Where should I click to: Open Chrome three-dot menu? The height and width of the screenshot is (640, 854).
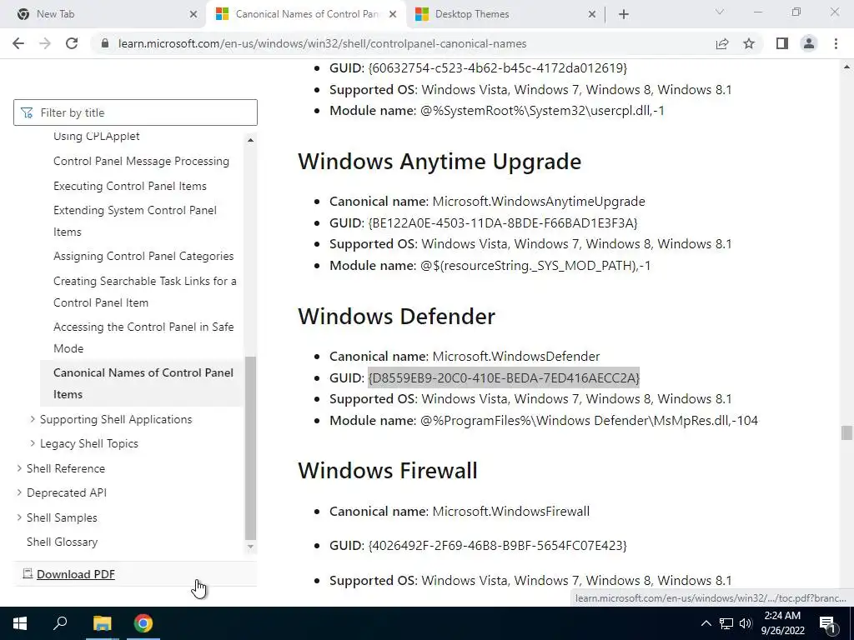pyautogui.click(x=836, y=43)
